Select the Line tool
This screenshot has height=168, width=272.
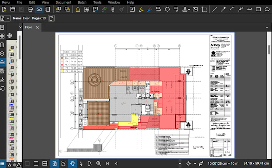[214, 9]
